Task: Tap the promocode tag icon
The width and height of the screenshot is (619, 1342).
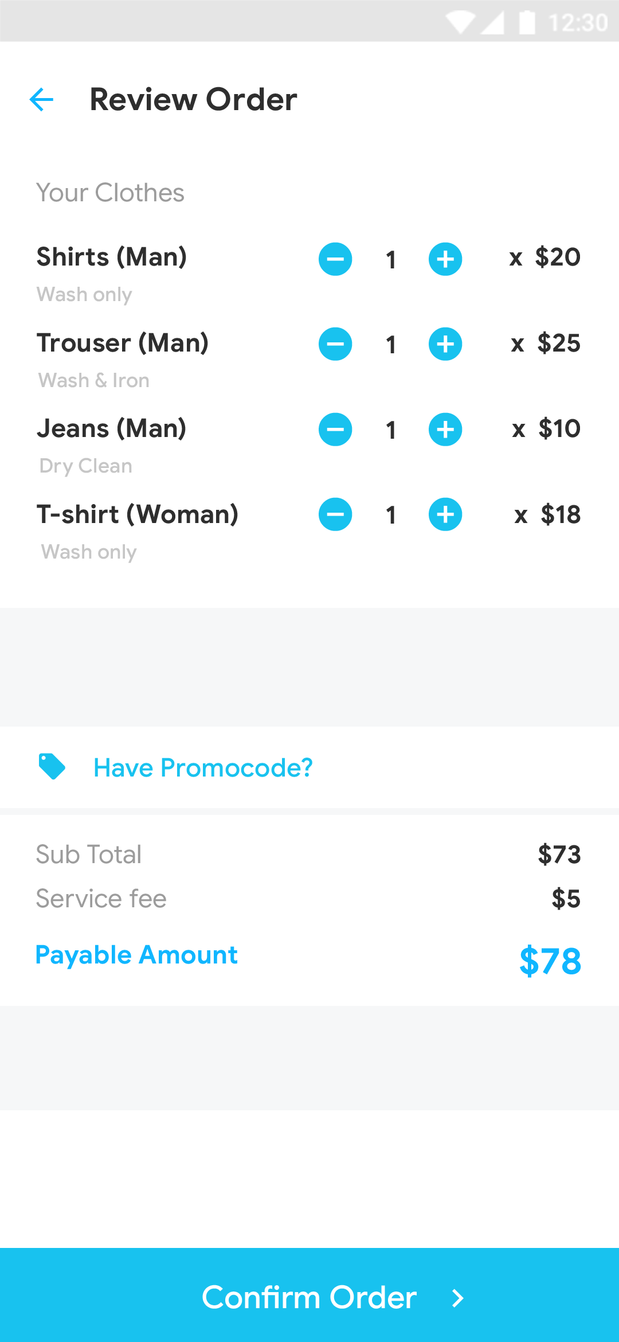Action: pyautogui.click(x=52, y=767)
